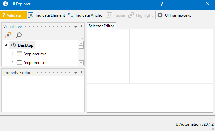Click the Repair toolbar icon

click(109, 15)
